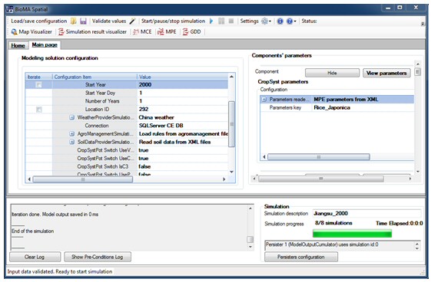
Task: Click the configuration table horizontal scrollbar thumb
Action: [x=83, y=179]
